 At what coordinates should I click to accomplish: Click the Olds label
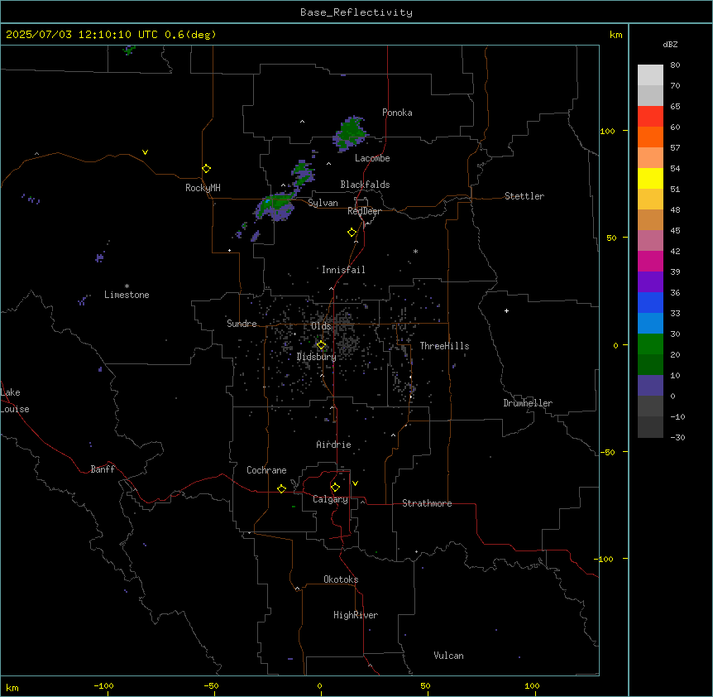coord(321,326)
